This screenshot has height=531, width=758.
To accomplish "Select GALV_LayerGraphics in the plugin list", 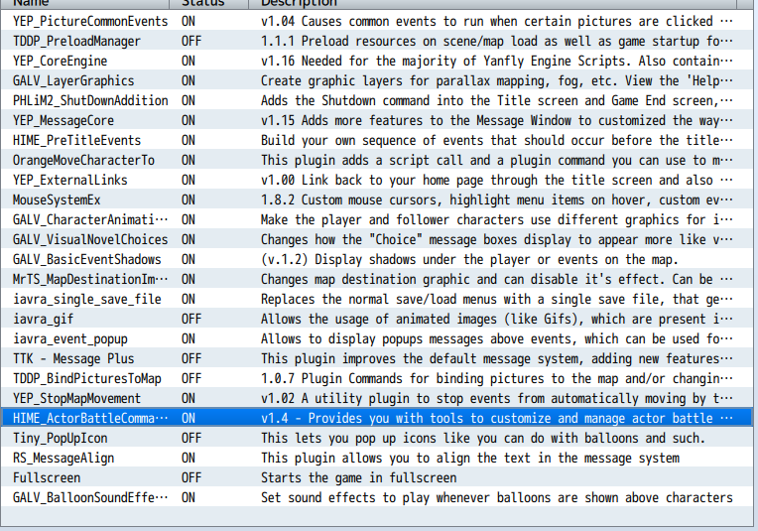I will pos(73,80).
